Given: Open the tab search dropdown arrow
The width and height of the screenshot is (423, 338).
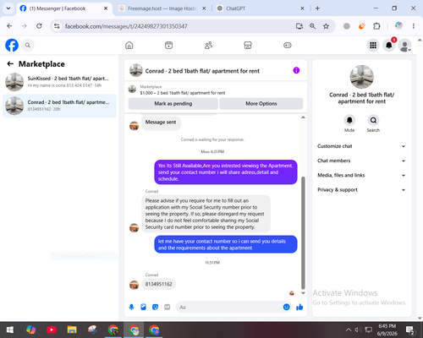Looking at the screenshot, I should [x=8, y=8].
